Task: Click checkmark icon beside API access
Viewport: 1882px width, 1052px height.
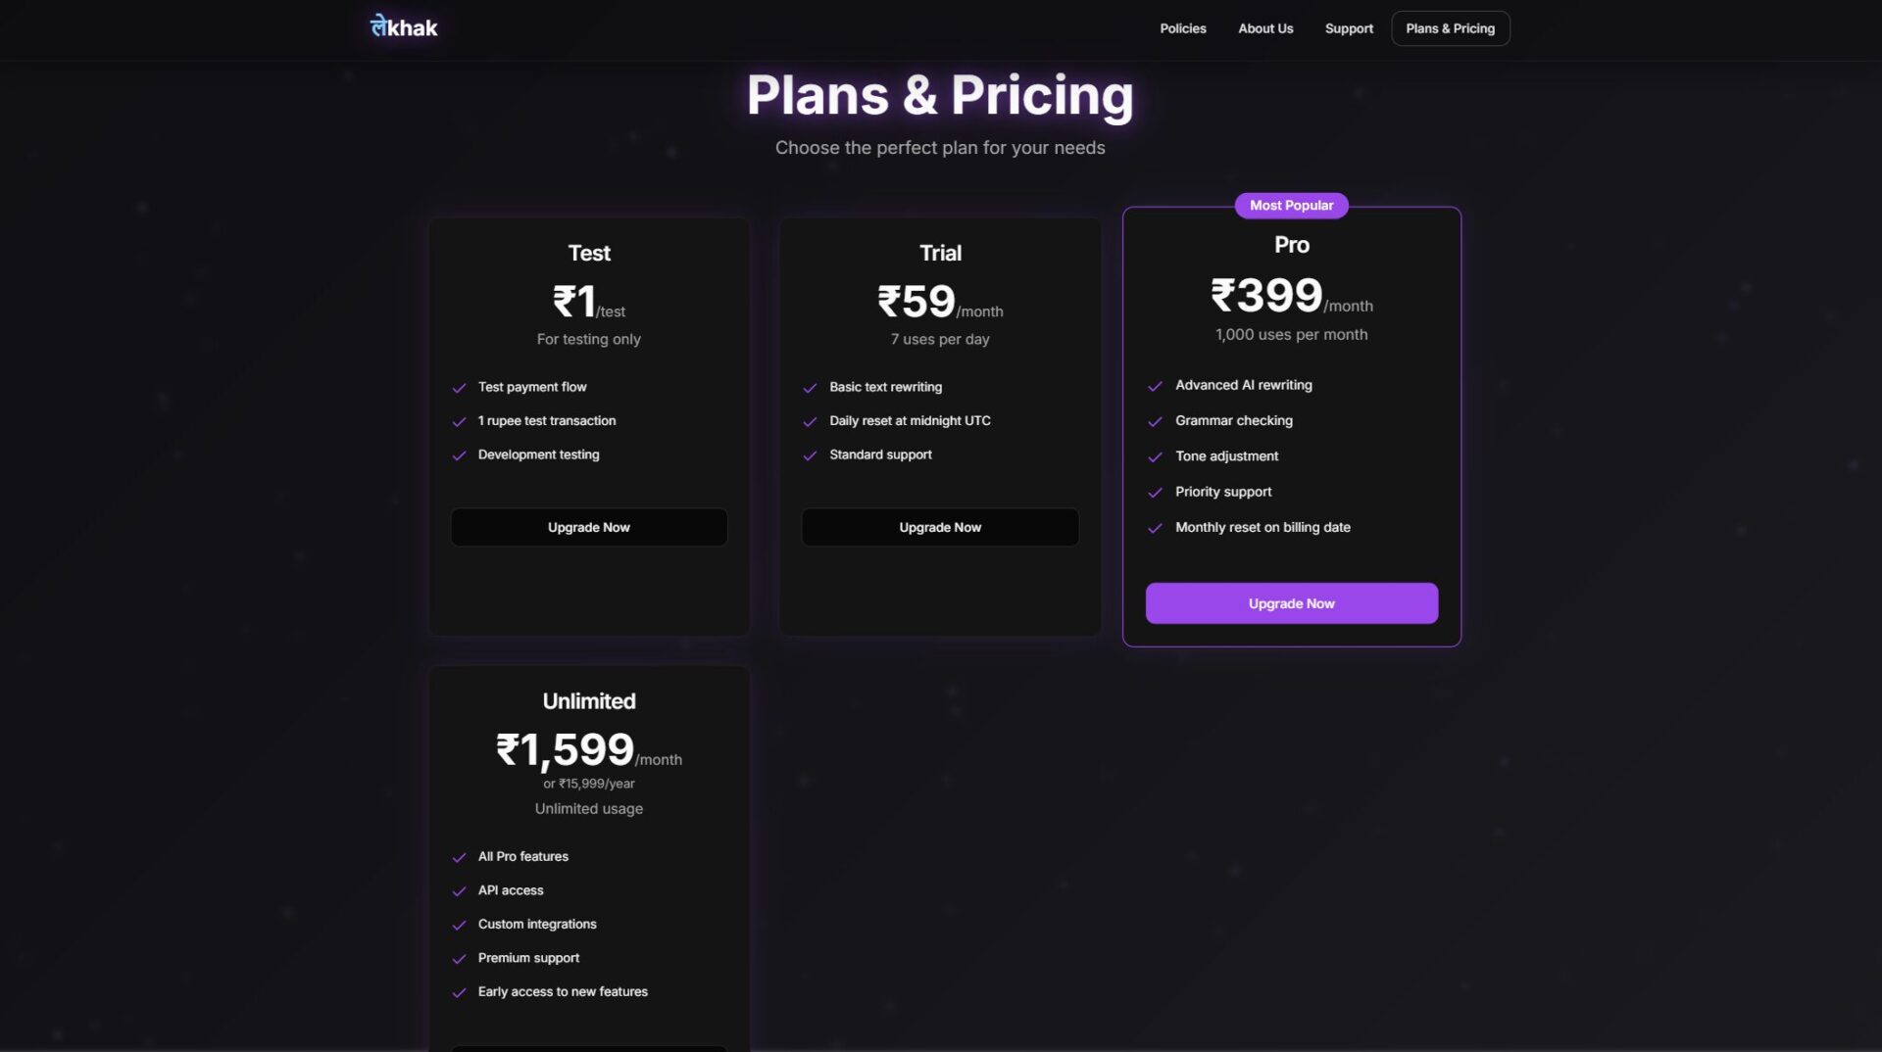Action: [x=459, y=891]
